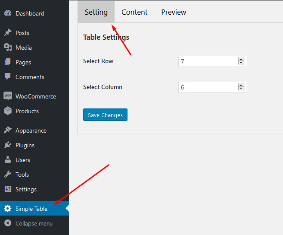
Task: Click Collapse menu link
Action: click(x=34, y=223)
